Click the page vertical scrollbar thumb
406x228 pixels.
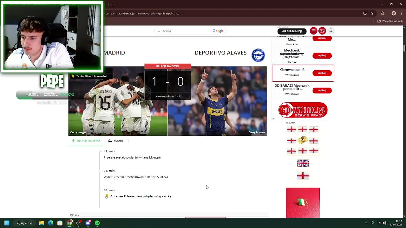coord(404,48)
